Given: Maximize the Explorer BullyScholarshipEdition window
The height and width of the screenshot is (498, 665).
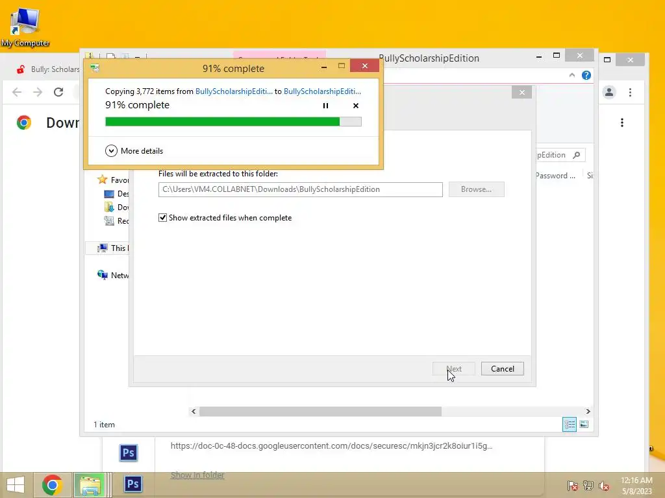Looking at the screenshot, I should pos(557,56).
